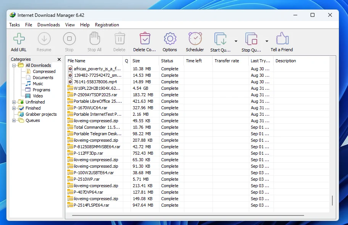Click the archive icon of P-2514FLSPE64.rar

click(70, 205)
